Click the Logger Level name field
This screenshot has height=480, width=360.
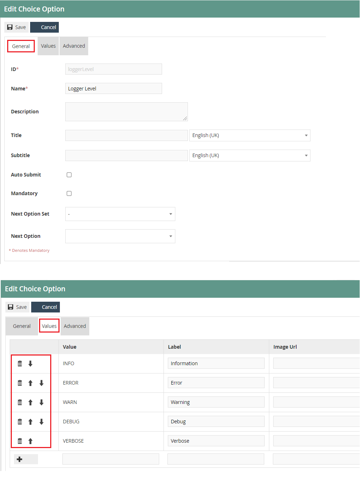(x=113, y=88)
